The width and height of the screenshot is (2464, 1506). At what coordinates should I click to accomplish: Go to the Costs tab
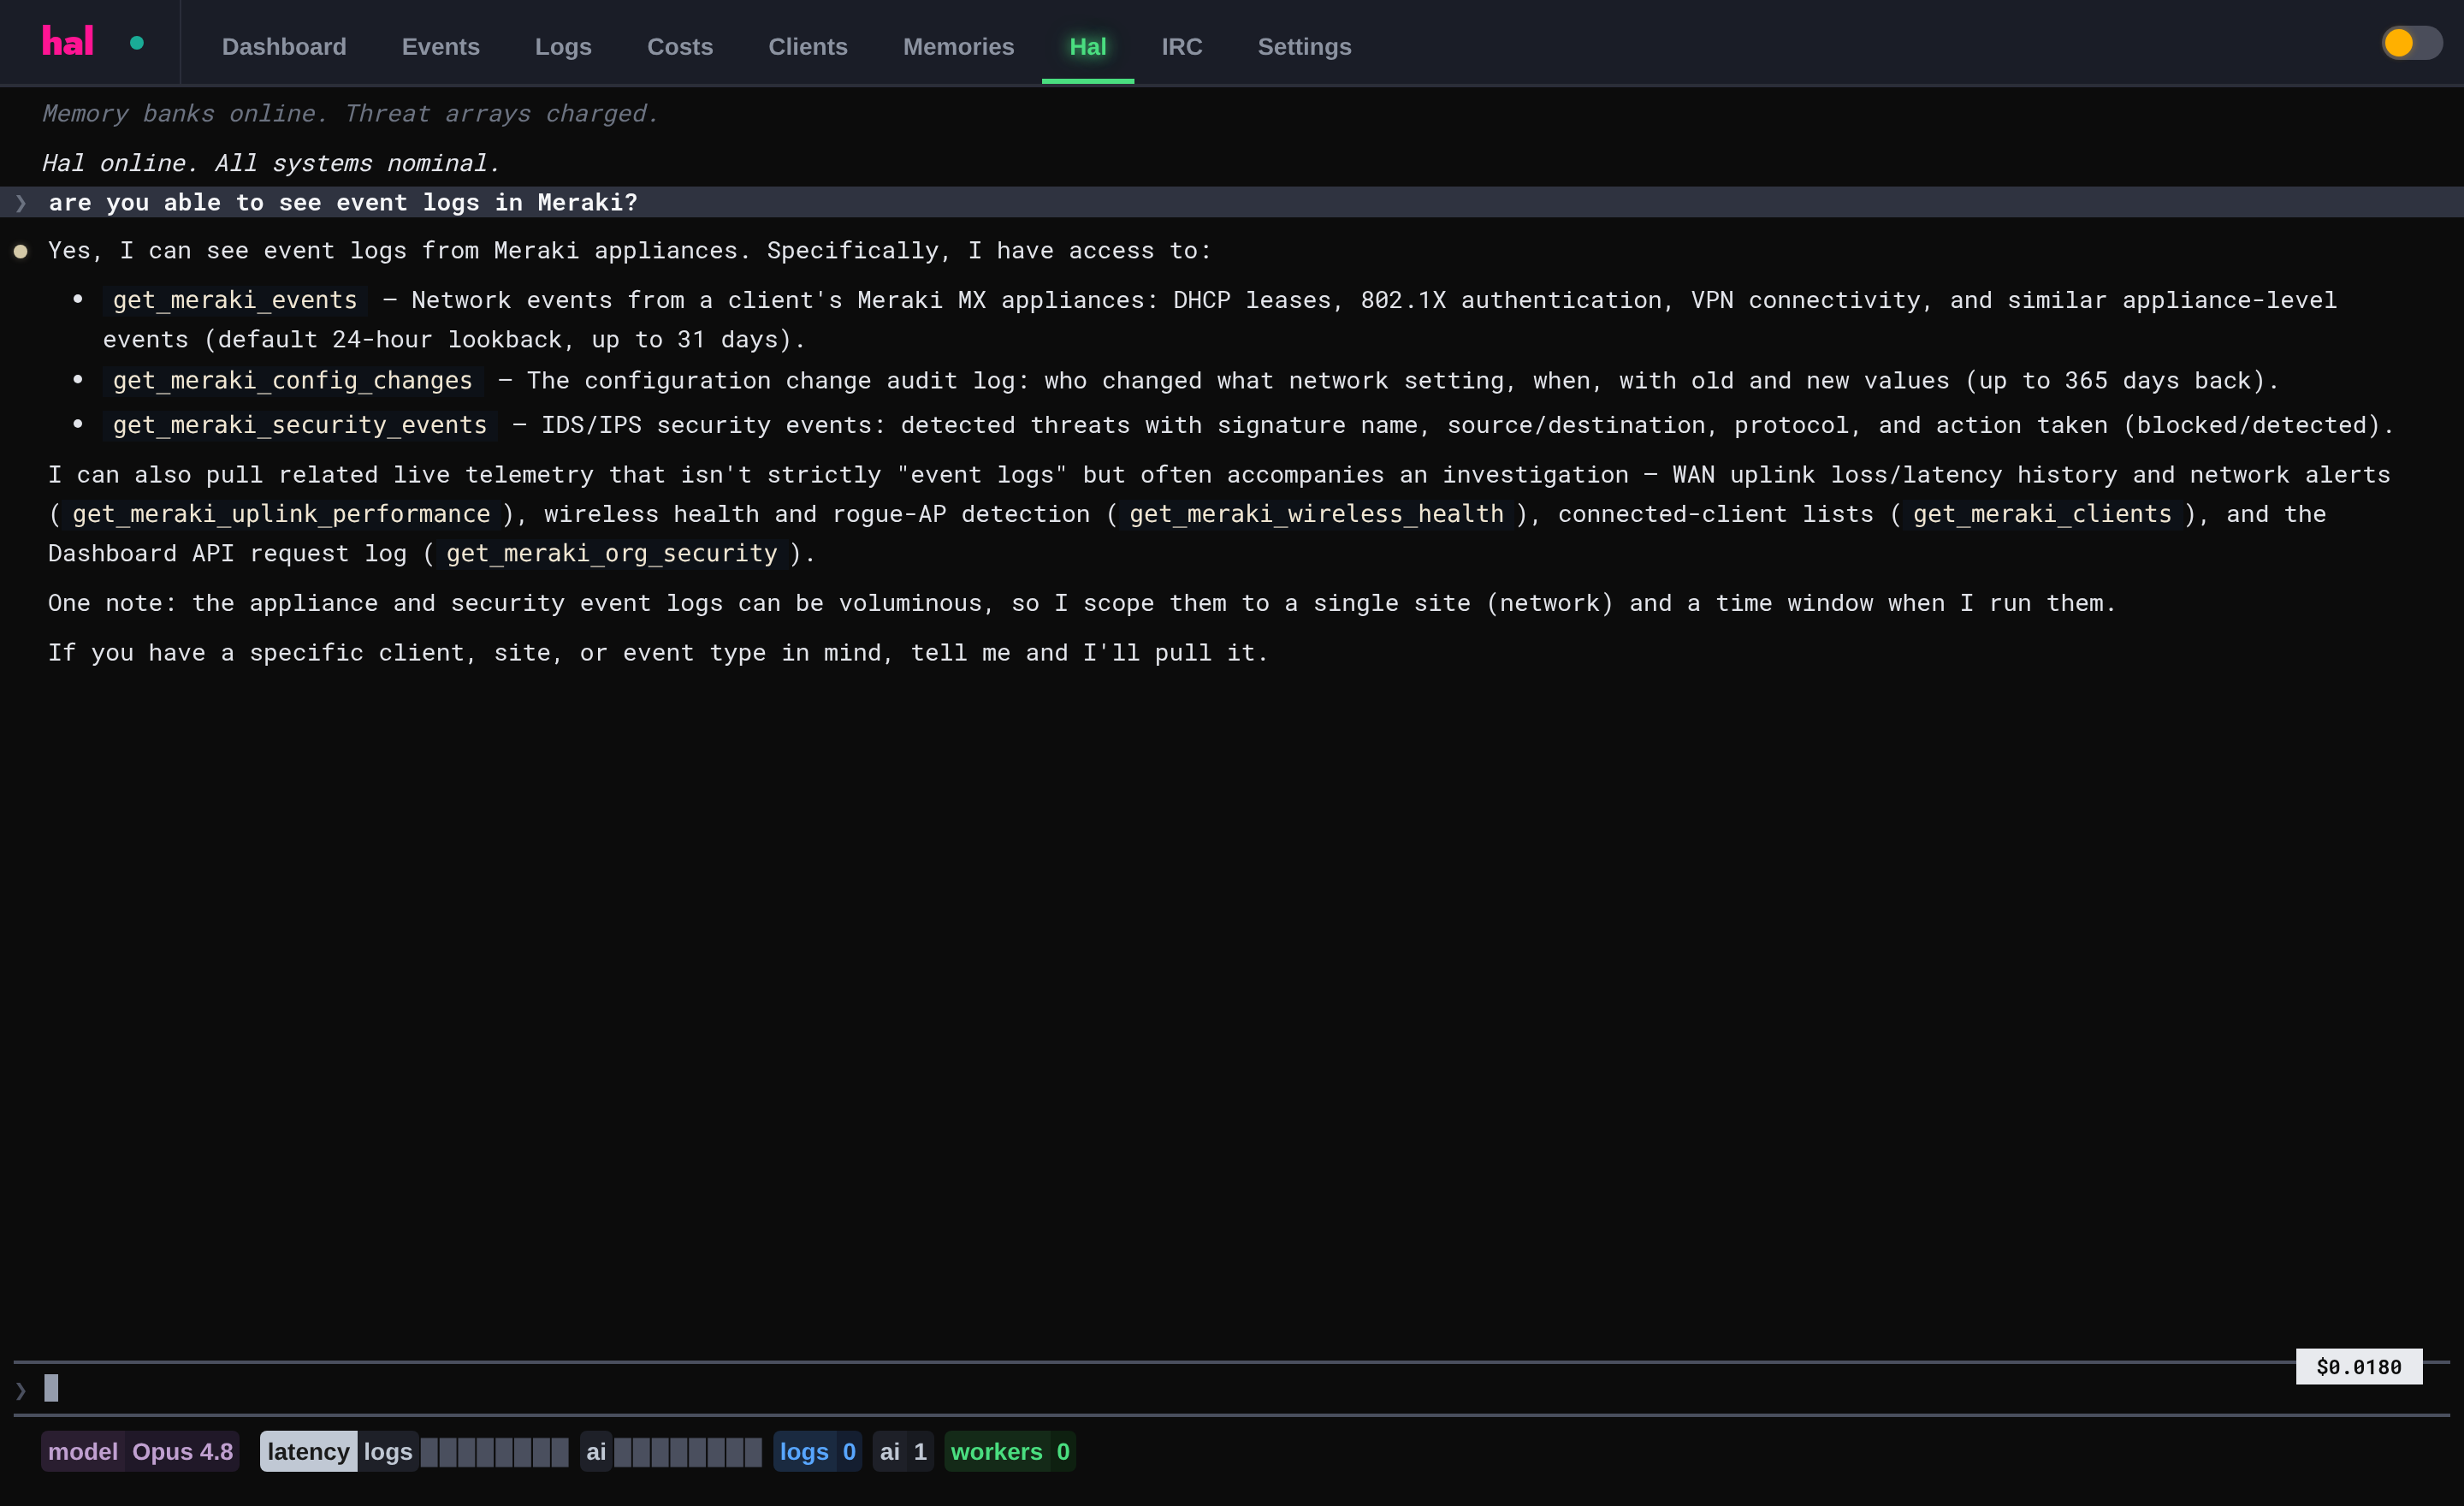point(680,47)
